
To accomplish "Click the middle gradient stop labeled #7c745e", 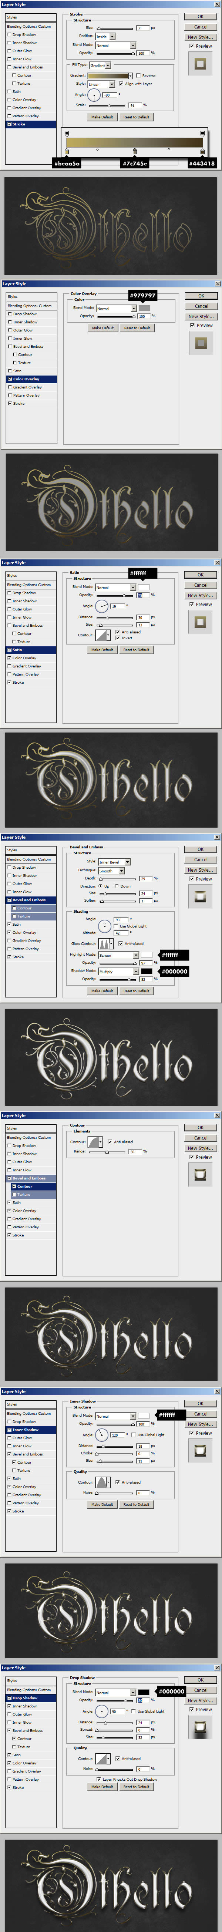I will 134,151.
